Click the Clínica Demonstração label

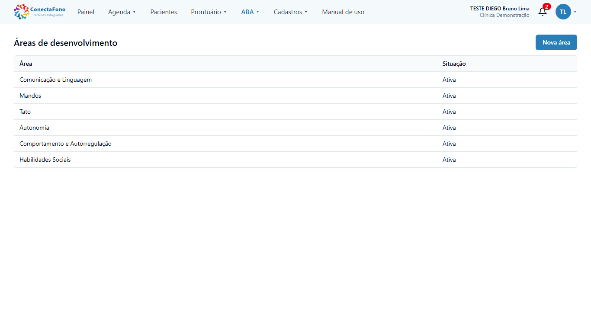[504, 15]
